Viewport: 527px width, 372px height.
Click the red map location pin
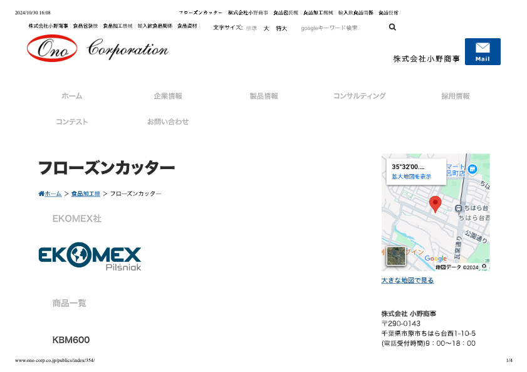tap(436, 204)
